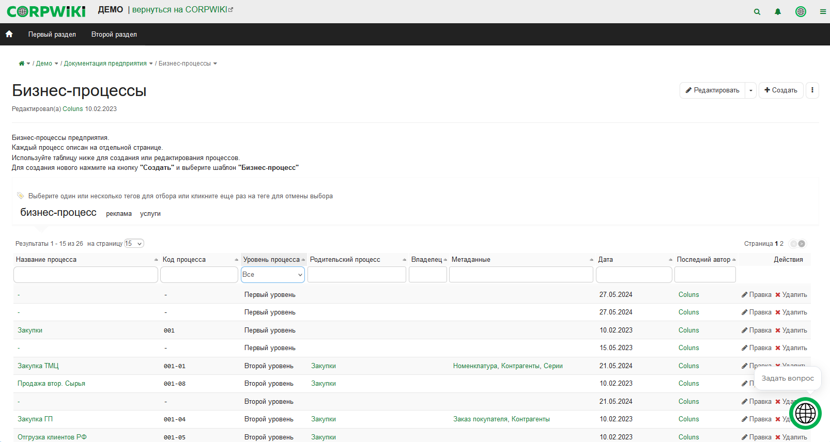Click the globe language icon in header
The width and height of the screenshot is (830, 442).
pos(801,11)
